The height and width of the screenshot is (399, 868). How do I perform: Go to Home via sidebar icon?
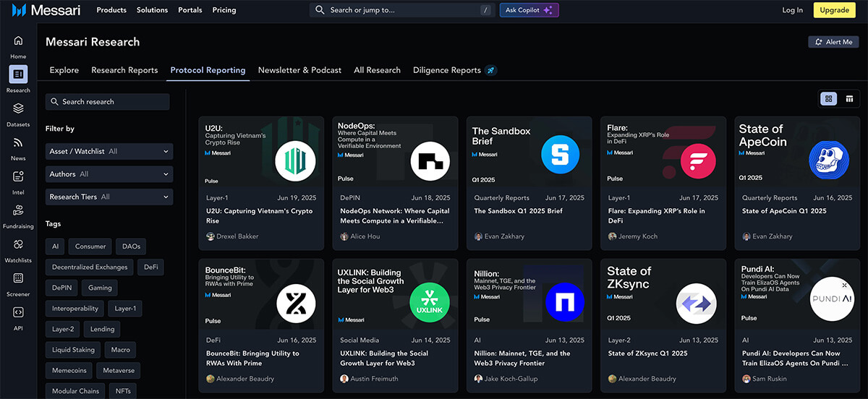coord(18,41)
